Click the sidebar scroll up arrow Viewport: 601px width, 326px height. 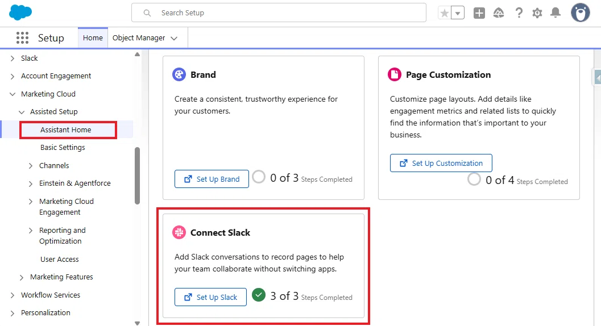(x=137, y=55)
